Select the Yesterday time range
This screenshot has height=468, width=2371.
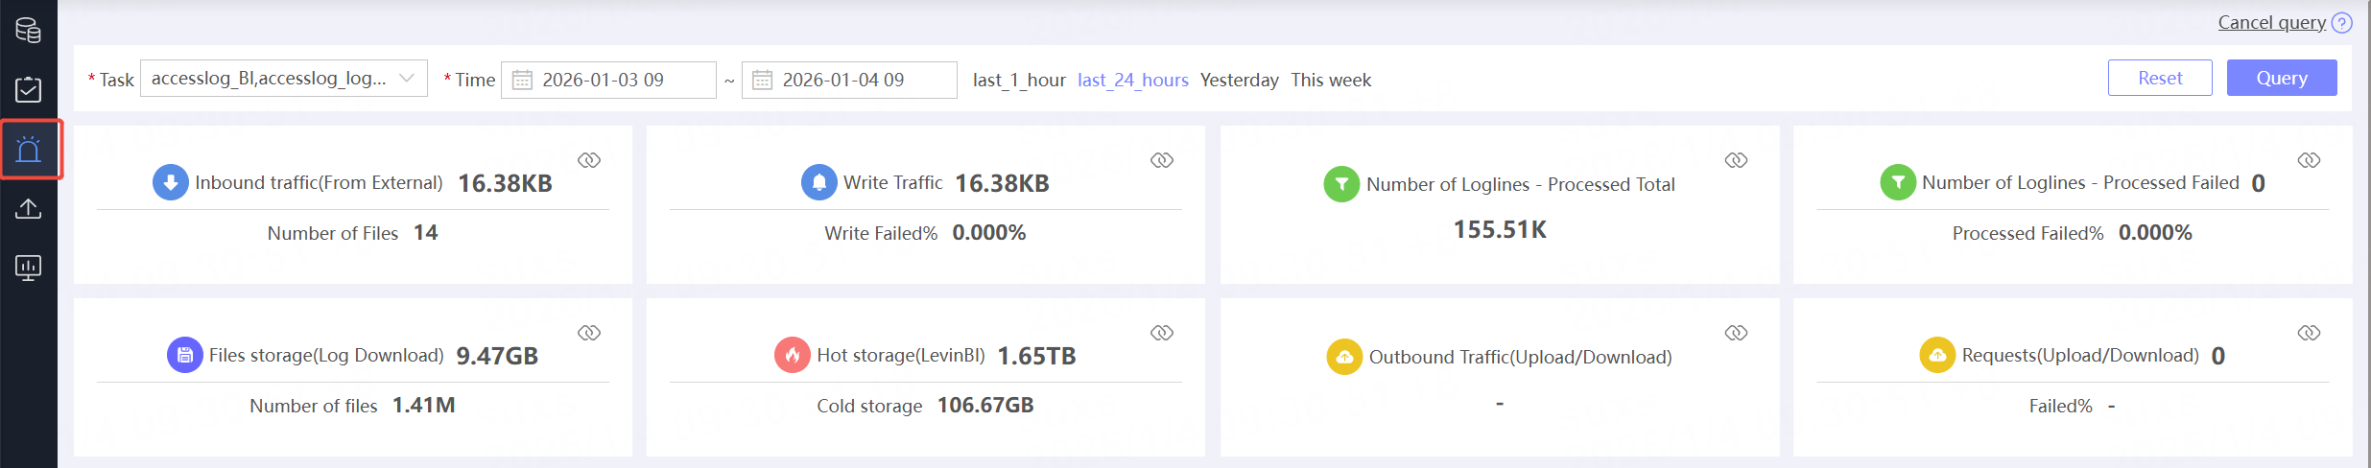pos(1239,80)
